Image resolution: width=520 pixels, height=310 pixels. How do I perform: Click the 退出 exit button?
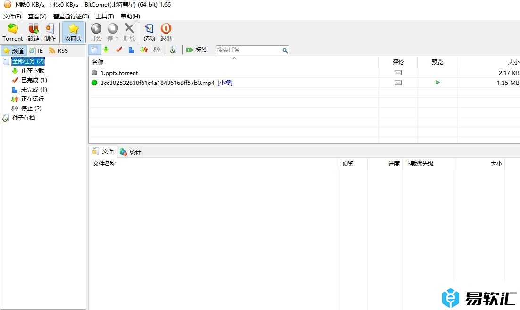click(166, 32)
